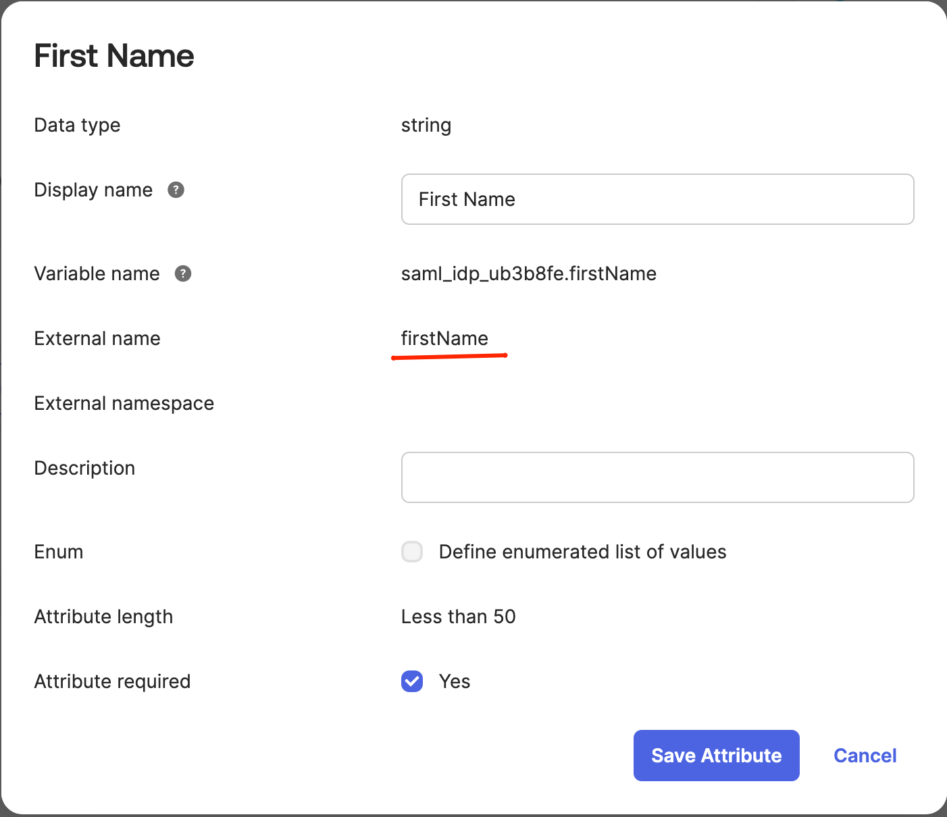Click the 'Define enumerated list of values' label
Screen dimensions: 947x817
(x=582, y=552)
